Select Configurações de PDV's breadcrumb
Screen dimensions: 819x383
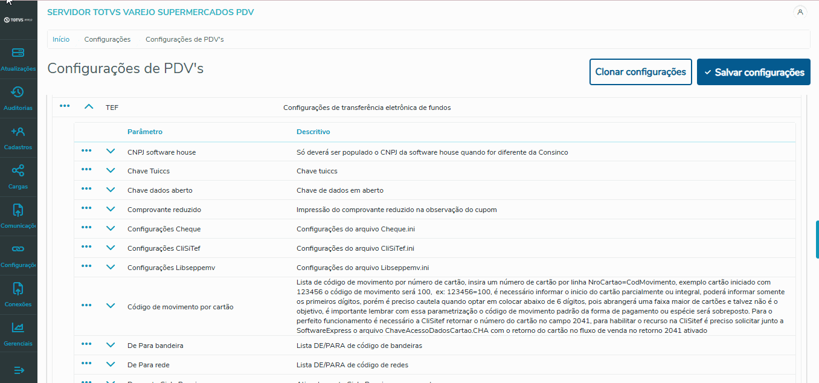point(185,39)
